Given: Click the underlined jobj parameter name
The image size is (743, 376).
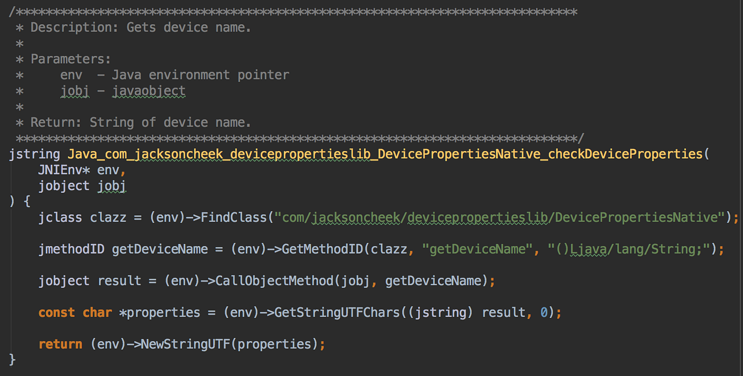Looking at the screenshot, I should click(x=111, y=185).
